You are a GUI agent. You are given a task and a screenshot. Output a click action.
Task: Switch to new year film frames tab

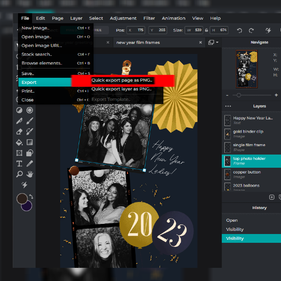[138, 43]
